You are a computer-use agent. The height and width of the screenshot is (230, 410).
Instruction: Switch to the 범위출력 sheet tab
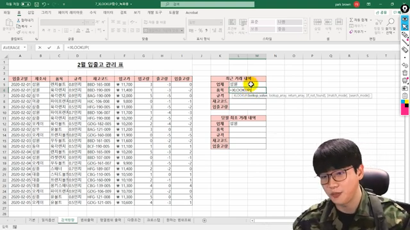(x=87, y=220)
